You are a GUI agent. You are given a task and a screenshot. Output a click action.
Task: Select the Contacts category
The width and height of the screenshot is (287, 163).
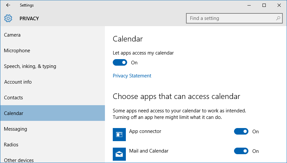[x=53, y=98]
